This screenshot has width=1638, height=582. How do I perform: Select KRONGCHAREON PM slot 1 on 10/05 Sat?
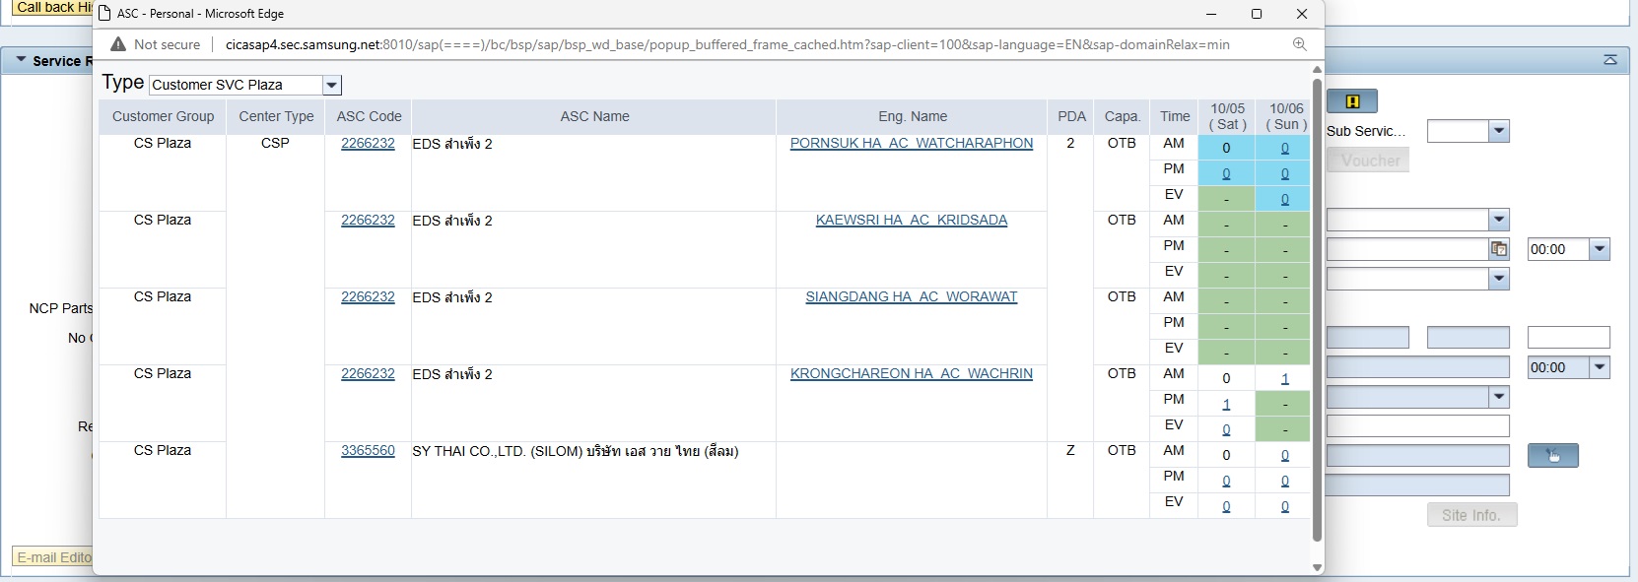(x=1226, y=404)
